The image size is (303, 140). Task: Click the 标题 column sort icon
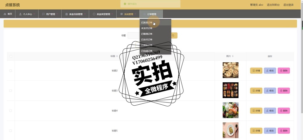pos(117,56)
